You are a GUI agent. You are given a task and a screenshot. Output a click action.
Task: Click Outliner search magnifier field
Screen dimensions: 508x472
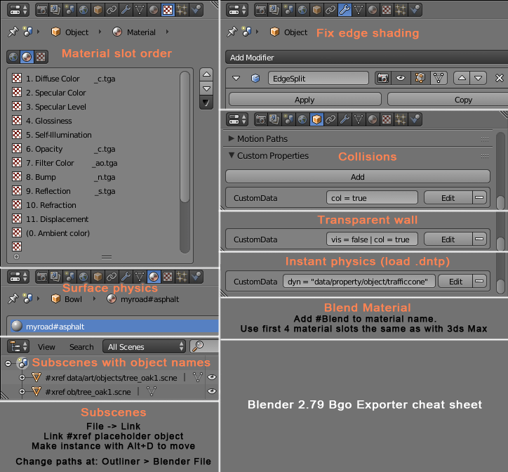pos(204,346)
